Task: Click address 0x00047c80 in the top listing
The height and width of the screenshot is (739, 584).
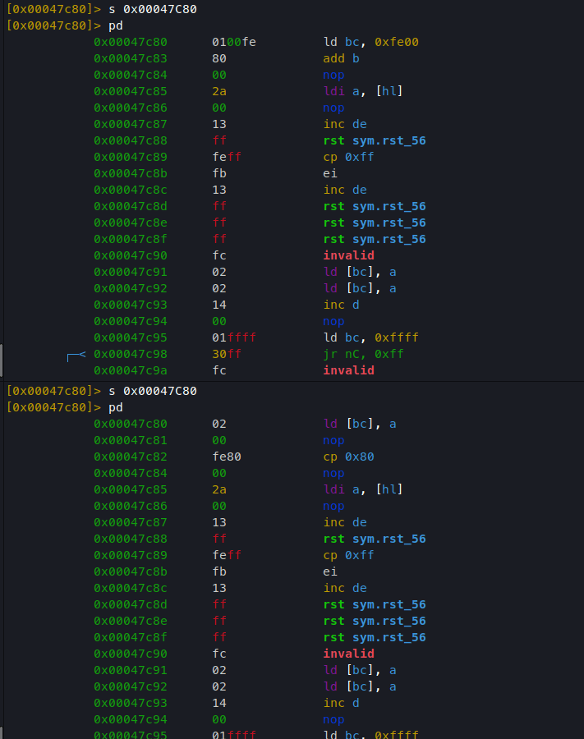Action: point(130,42)
